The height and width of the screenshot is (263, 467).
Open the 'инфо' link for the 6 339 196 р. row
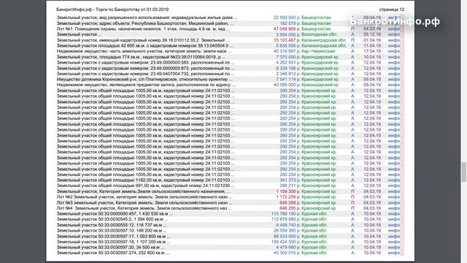(x=394, y=68)
